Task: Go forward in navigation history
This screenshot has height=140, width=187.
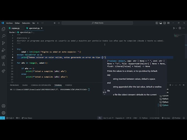Action: pyautogui.click(x=58, y=23)
